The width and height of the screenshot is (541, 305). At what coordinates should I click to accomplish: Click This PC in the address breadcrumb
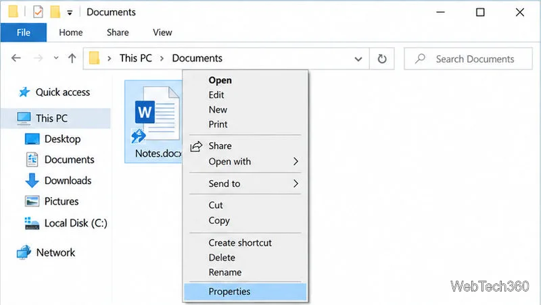(136, 58)
